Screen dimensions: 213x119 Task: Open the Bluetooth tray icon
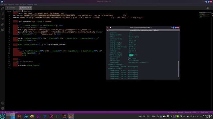pos(191,116)
